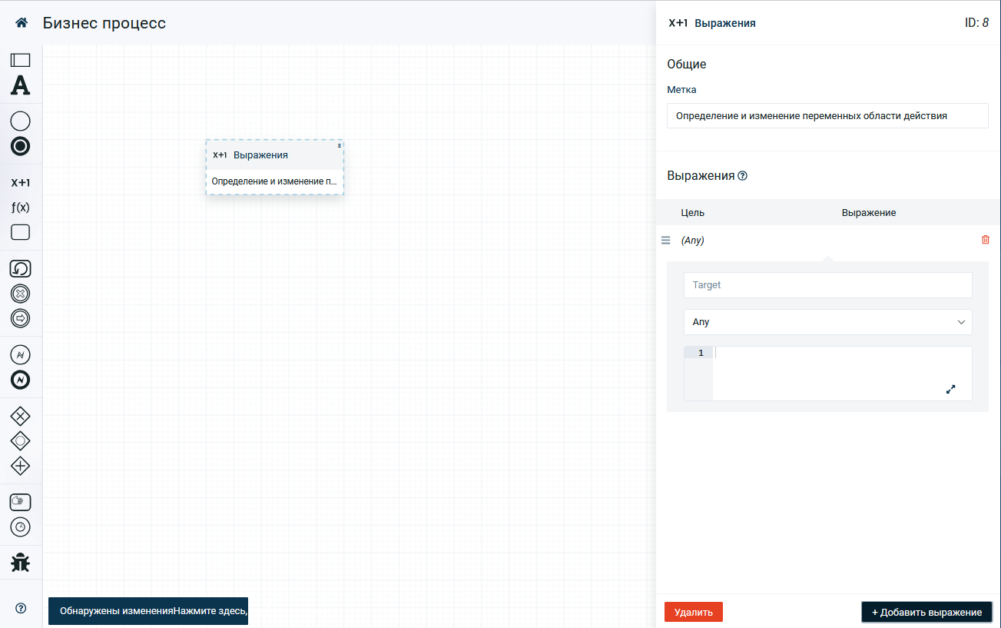Add a parallel gateway plus diamond

pyautogui.click(x=21, y=465)
